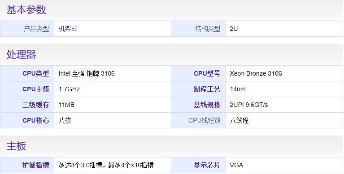Click the CPU类型 label link

click(x=36, y=73)
